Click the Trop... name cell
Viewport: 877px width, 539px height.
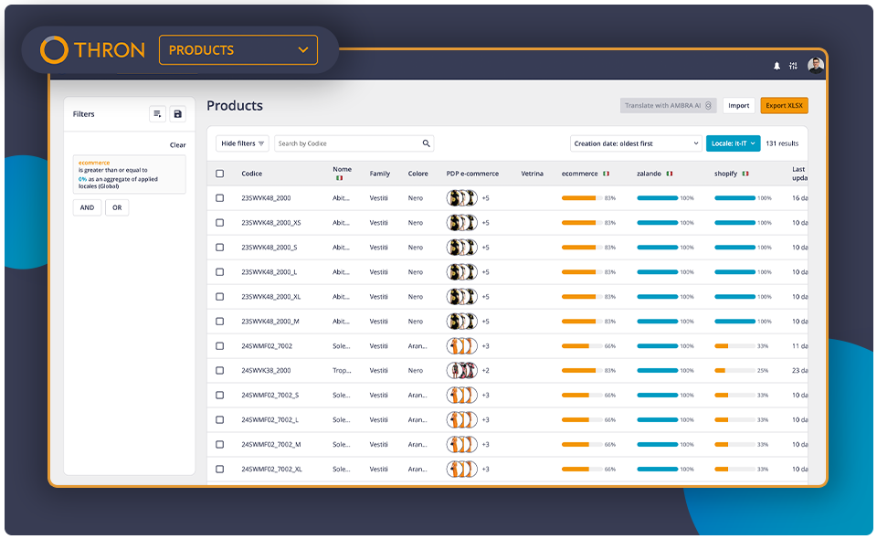341,371
